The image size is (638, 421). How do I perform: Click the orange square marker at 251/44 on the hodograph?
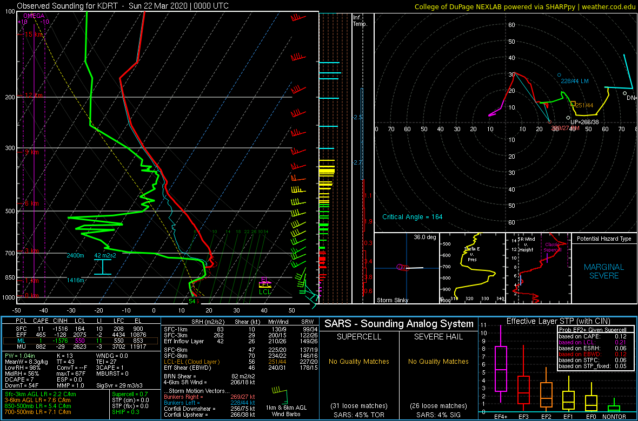tap(573, 104)
